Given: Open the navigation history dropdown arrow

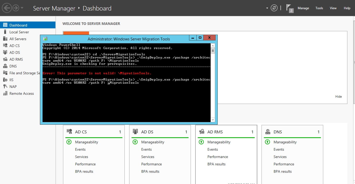Looking at the screenshot, I should [x=22, y=8].
